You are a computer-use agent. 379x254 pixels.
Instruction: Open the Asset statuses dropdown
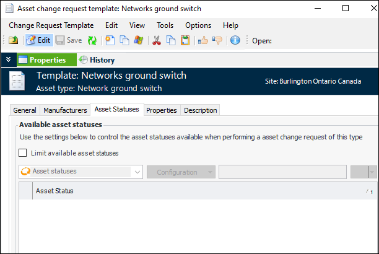81,172
